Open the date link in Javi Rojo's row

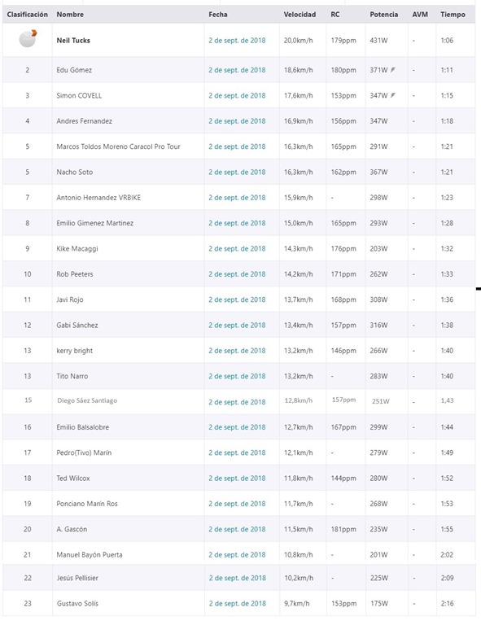point(237,299)
